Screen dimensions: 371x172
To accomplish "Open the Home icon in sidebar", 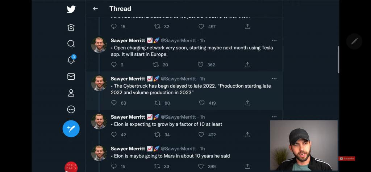I will (71, 27).
